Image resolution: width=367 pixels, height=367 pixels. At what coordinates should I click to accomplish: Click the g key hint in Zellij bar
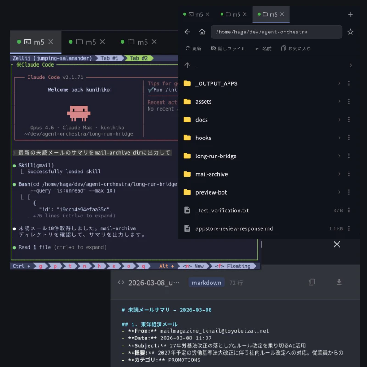click(41, 266)
